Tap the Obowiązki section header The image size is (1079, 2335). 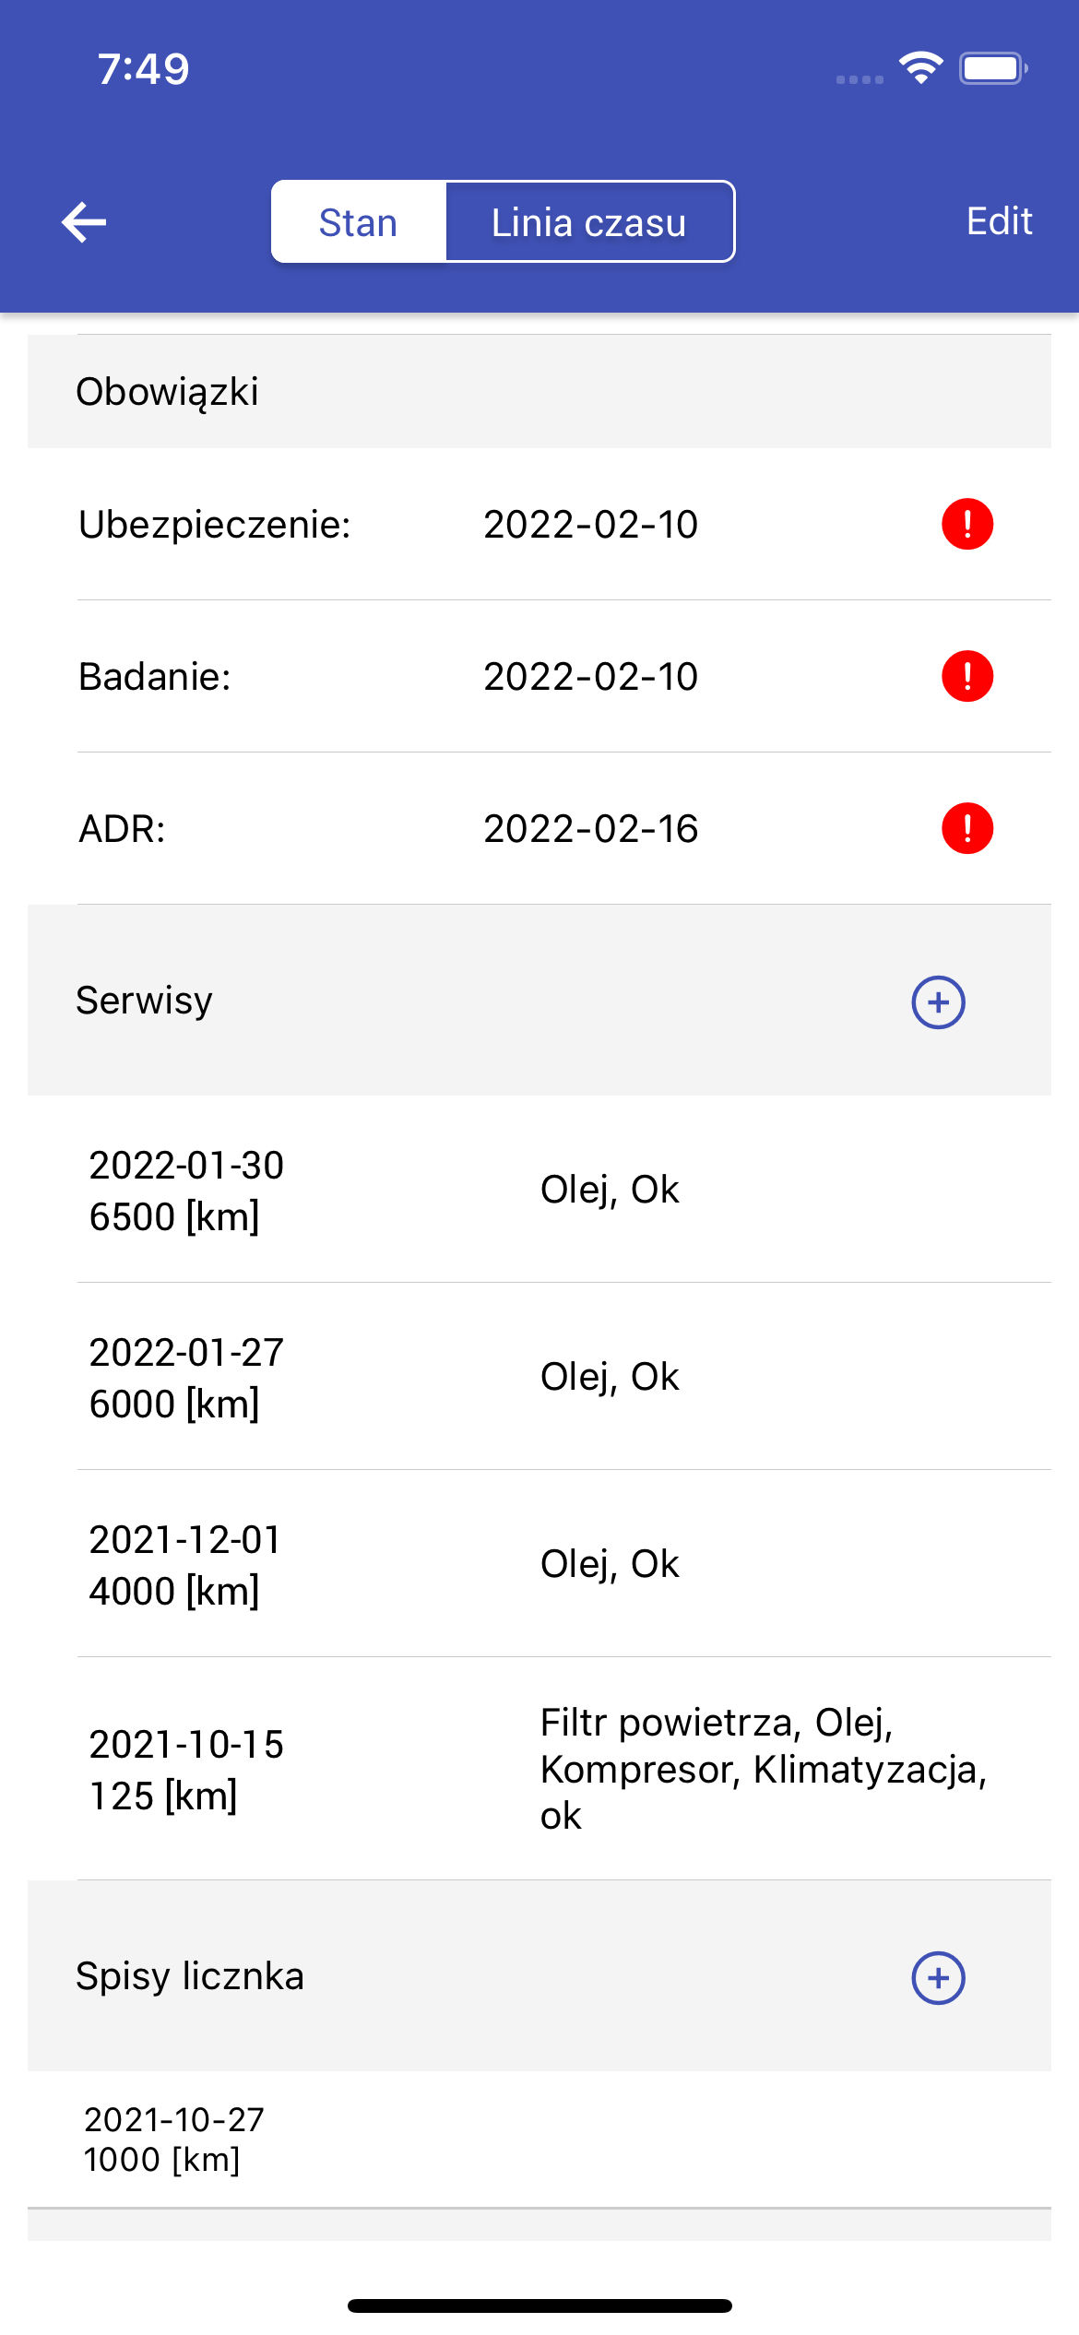click(x=539, y=392)
